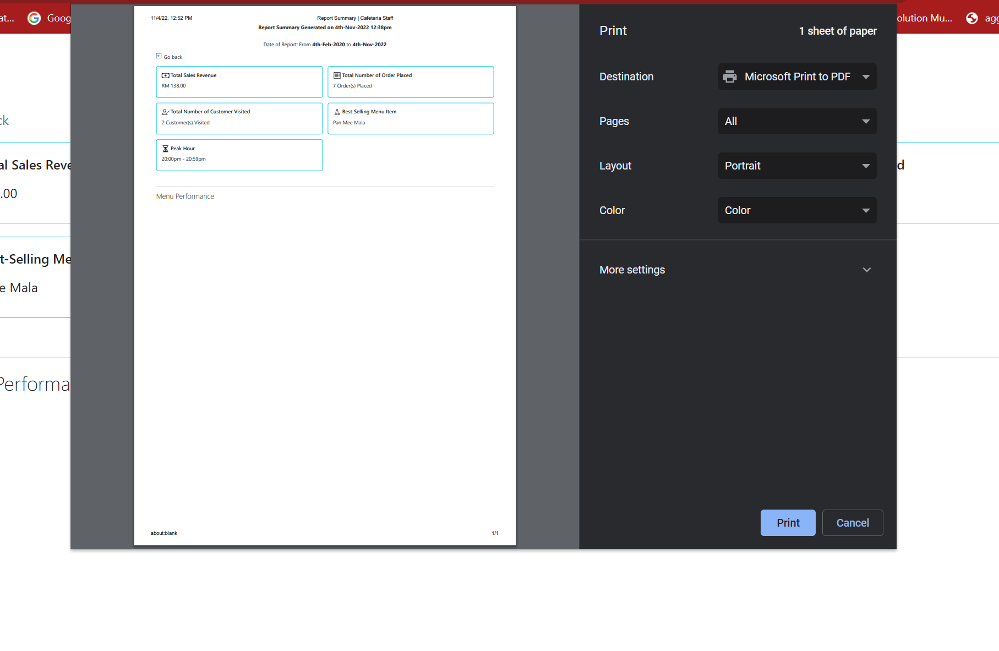Click the cash icon on Total Sales Revenue card

pyautogui.click(x=165, y=75)
